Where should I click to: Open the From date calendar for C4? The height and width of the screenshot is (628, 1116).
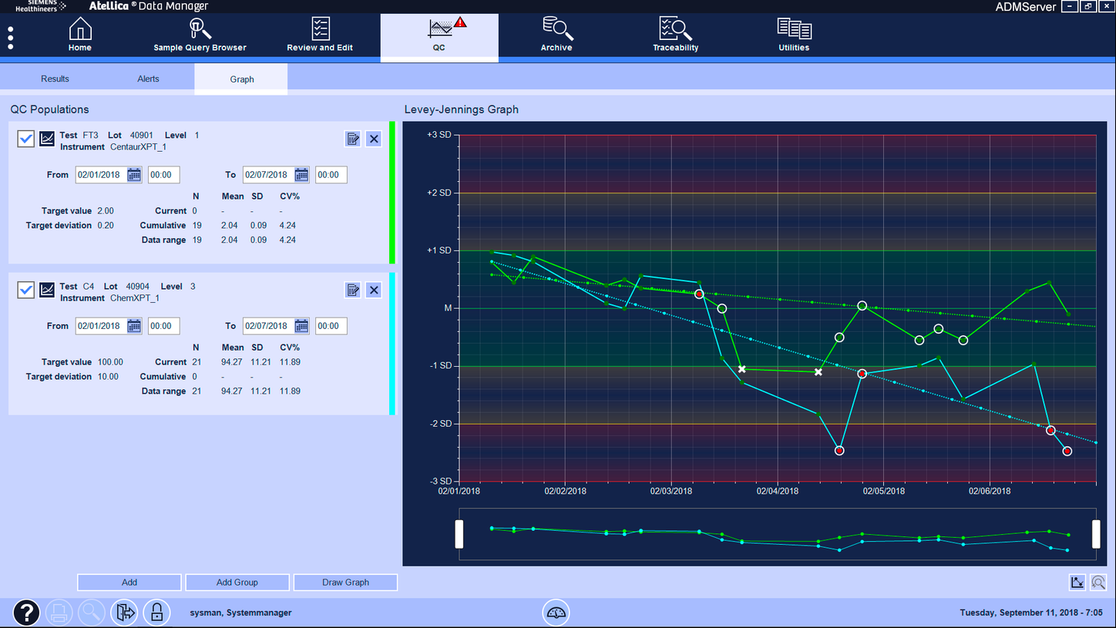pos(134,325)
